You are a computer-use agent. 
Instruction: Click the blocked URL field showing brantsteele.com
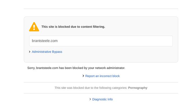(101, 41)
